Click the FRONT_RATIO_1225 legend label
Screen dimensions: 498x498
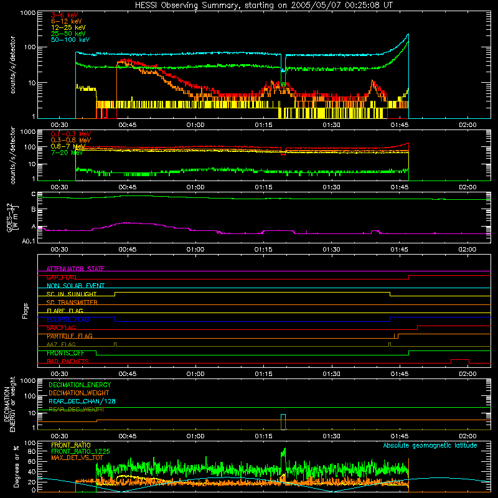[x=80, y=451]
